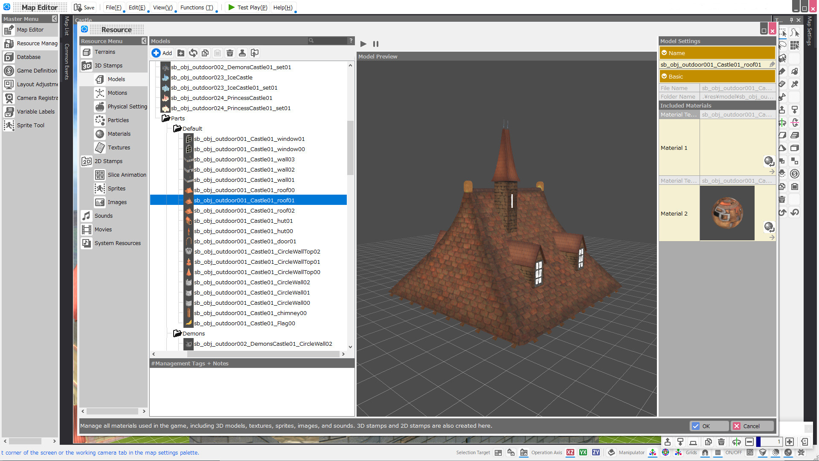This screenshot has width=819, height=461.
Task: Select the refresh/reload resource icon
Action: tap(194, 53)
